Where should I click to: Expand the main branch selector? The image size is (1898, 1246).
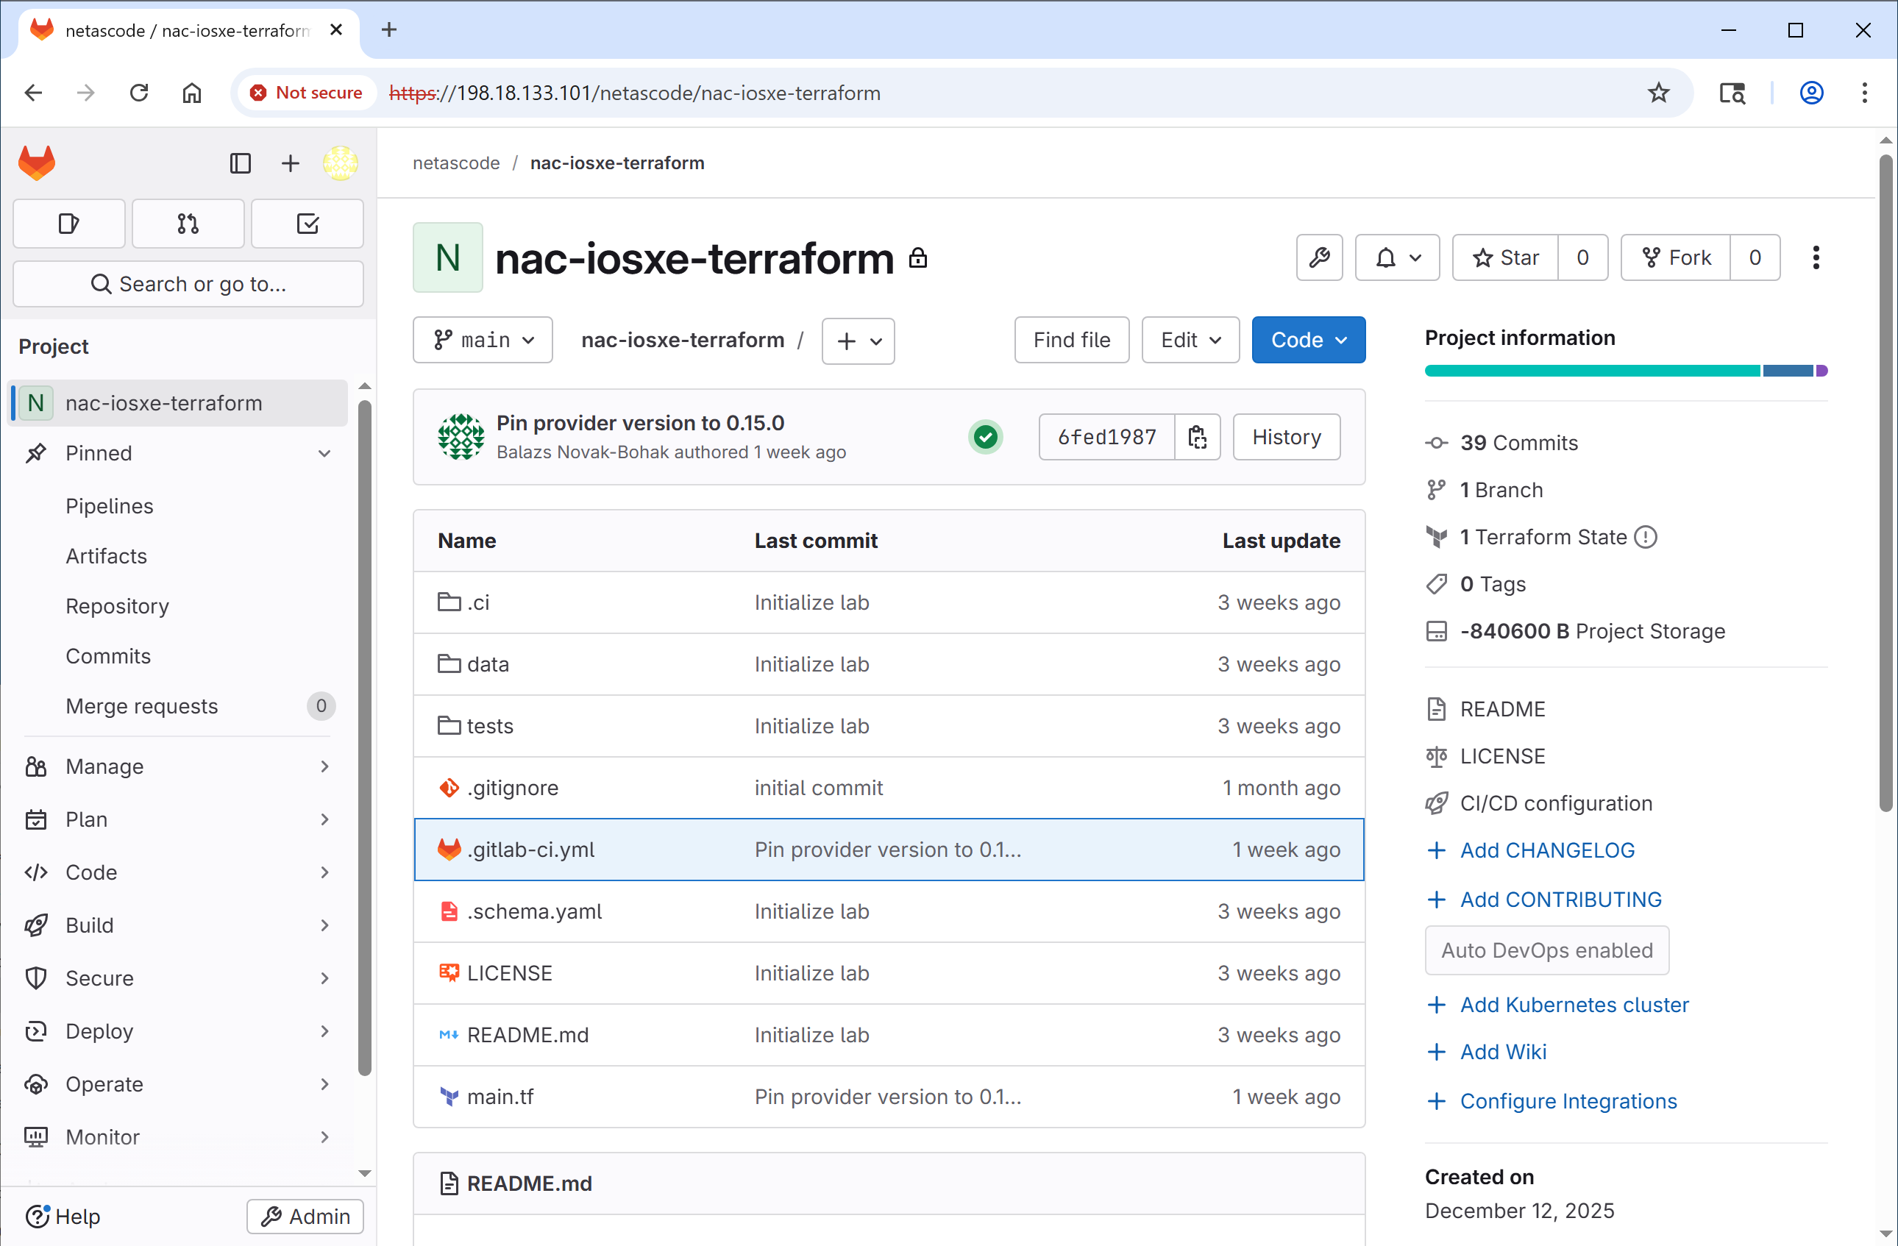(483, 341)
